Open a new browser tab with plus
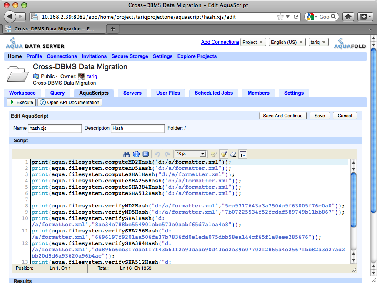The image size is (377, 283). [x=113, y=29]
